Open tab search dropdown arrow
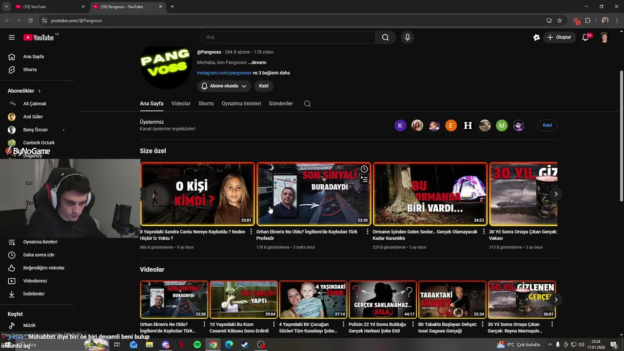Image resolution: width=624 pixels, height=351 pixels. click(x=6, y=7)
